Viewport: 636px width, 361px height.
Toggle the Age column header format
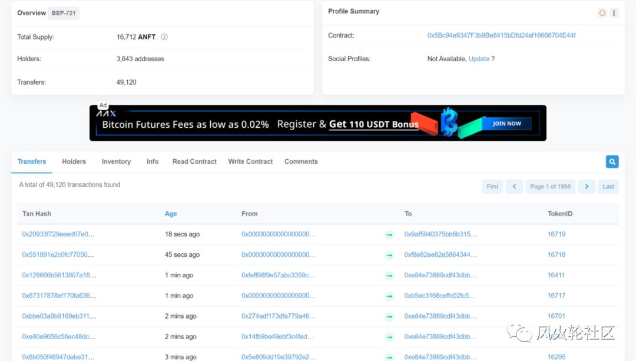[171, 214]
